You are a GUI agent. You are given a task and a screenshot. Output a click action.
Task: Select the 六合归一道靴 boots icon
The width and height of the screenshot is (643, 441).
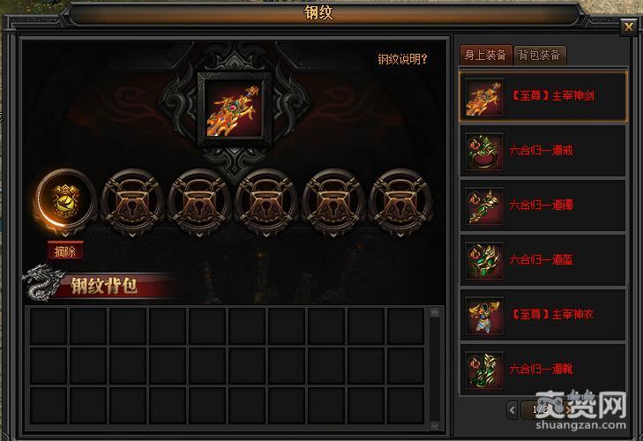click(484, 370)
